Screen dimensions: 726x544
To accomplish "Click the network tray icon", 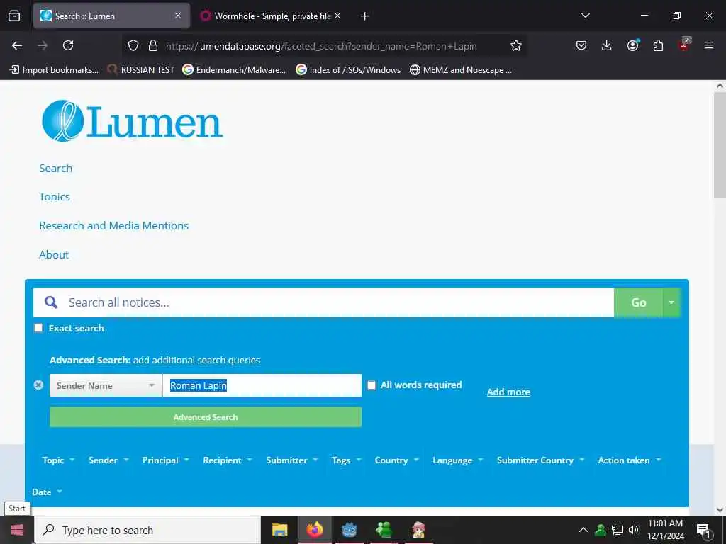I will coord(618,530).
